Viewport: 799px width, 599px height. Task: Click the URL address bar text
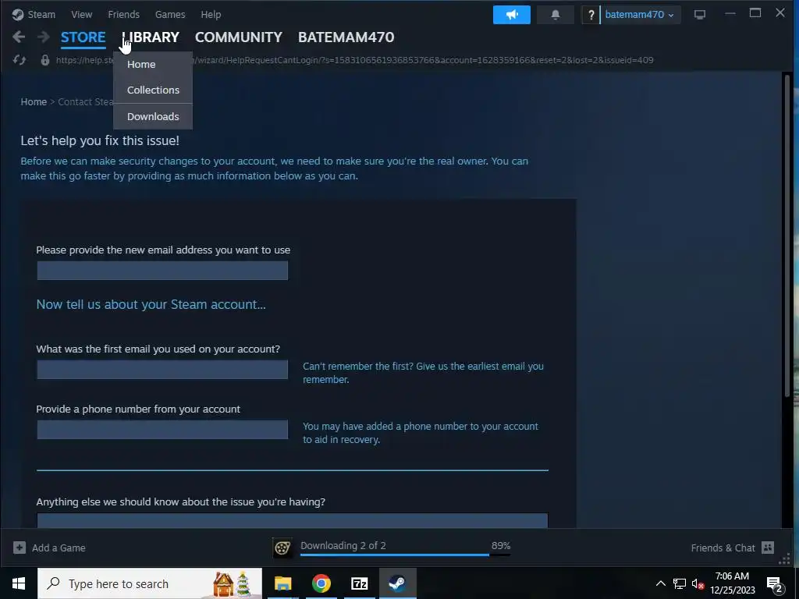355,60
